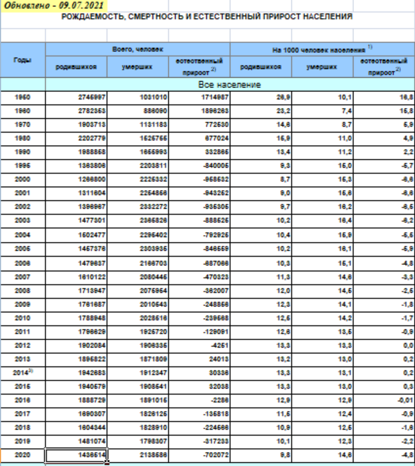Viewport: 415px width, 466px height.
Task: Select the 'Обновлено - 09.07.2021' cell
Action: point(54,5)
